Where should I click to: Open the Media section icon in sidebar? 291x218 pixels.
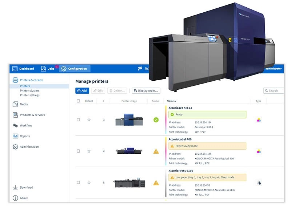coord(15,104)
